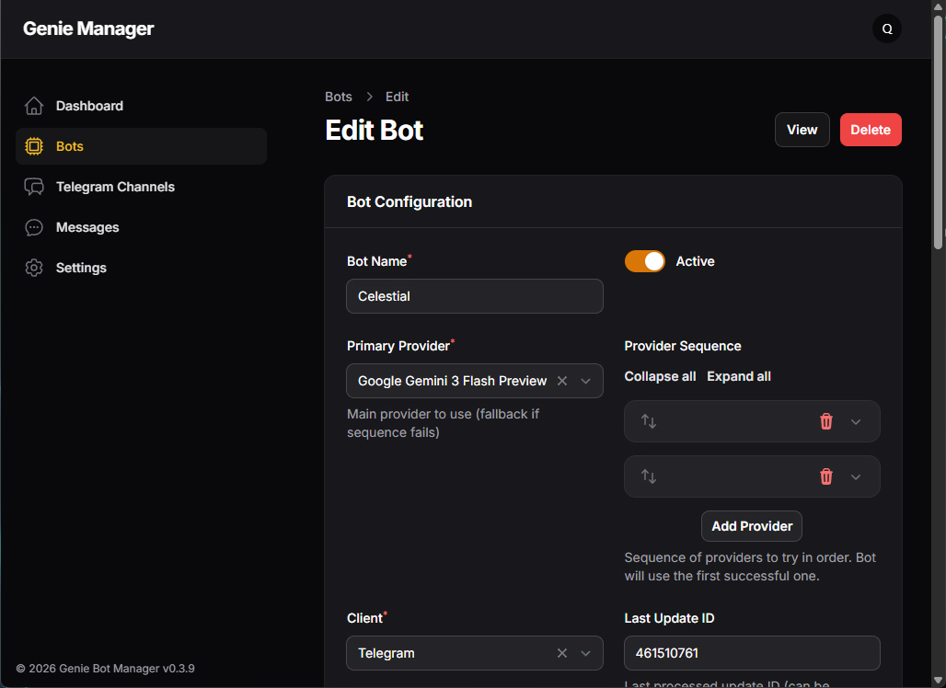Click the Settings gear icon
Screen dimensions: 946x688
34,268
